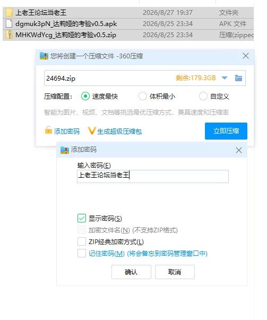267x320 pixels.
Task: Check the 记住密码(M) checkbox
Action: 82,253
